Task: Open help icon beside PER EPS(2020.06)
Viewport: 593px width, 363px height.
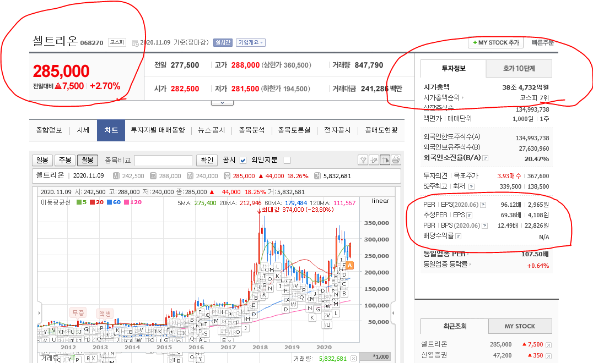Action: coord(483,205)
